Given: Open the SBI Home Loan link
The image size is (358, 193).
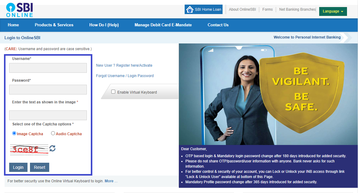Looking at the screenshot, I should pos(203,9).
